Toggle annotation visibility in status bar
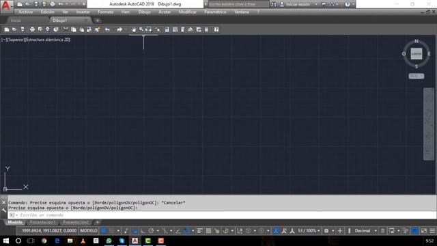Screen dimensions: 437x246 (x=276, y=231)
